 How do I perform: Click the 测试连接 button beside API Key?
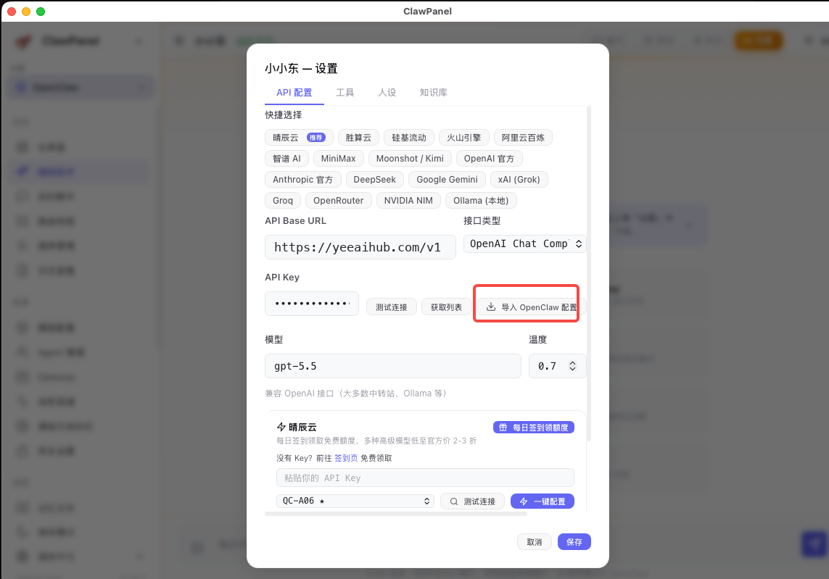pos(391,307)
